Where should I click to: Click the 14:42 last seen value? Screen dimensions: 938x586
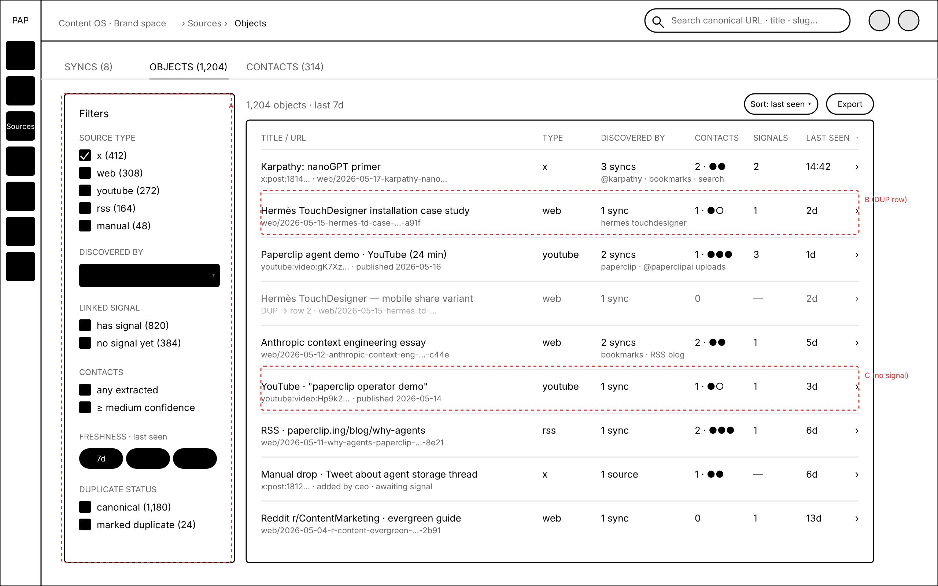[818, 167]
